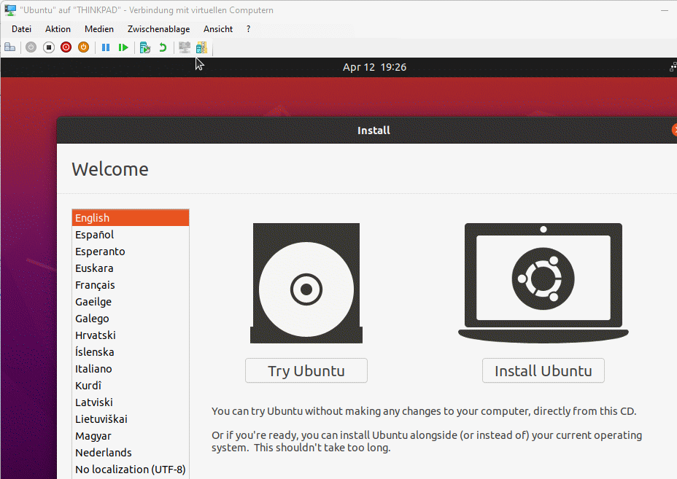Open the Medien menu

(x=99, y=29)
